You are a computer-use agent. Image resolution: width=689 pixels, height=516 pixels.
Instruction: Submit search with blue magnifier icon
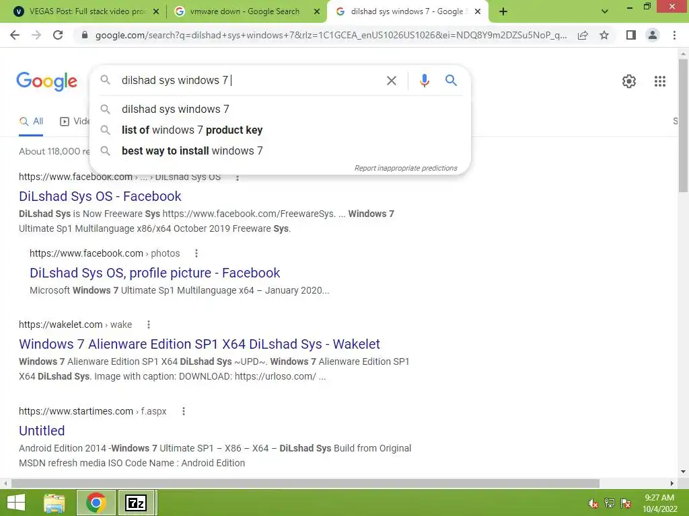451,81
